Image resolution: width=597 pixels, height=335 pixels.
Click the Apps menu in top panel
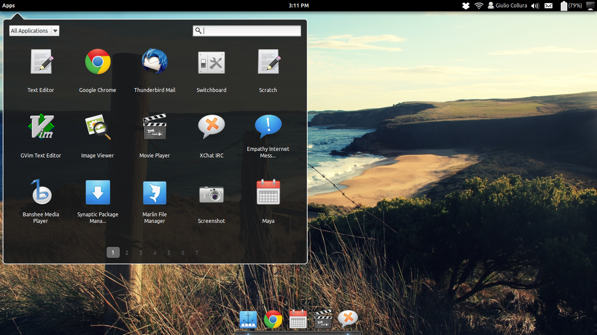tap(9, 6)
